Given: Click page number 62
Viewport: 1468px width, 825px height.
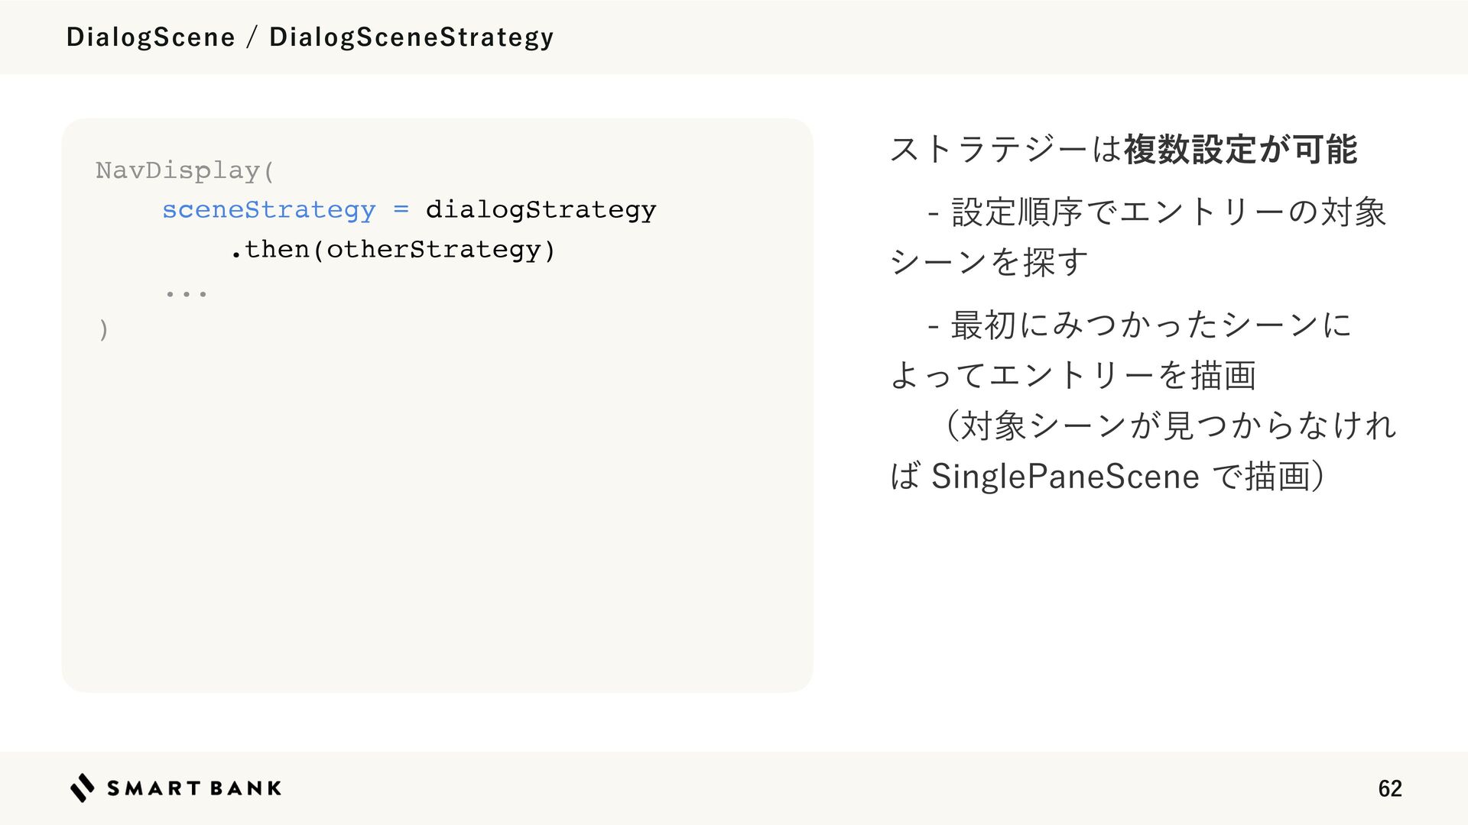Looking at the screenshot, I should tap(1390, 788).
